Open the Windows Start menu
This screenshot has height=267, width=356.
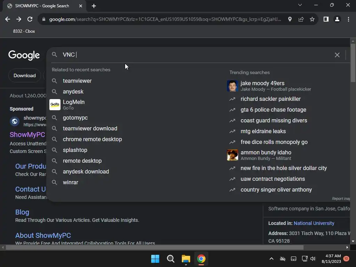pyautogui.click(x=155, y=259)
